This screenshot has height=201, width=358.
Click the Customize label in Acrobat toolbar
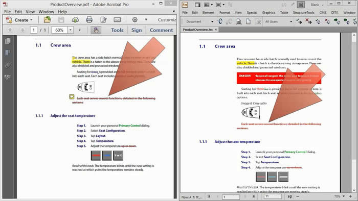167,20
